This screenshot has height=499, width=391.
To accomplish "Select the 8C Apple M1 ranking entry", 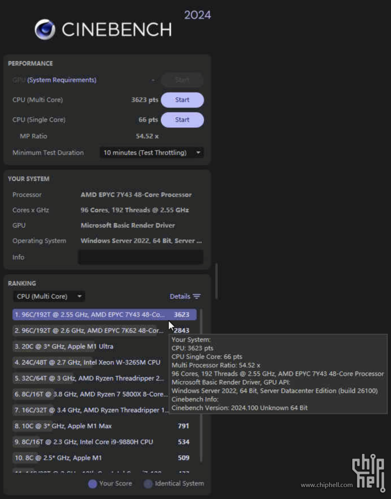I will click(105, 458).
